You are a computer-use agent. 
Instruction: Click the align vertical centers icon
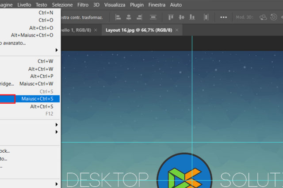(x=181, y=17)
